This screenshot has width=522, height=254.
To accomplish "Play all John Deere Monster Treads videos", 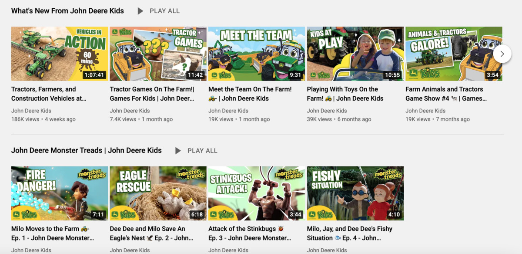I will [202, 151].
